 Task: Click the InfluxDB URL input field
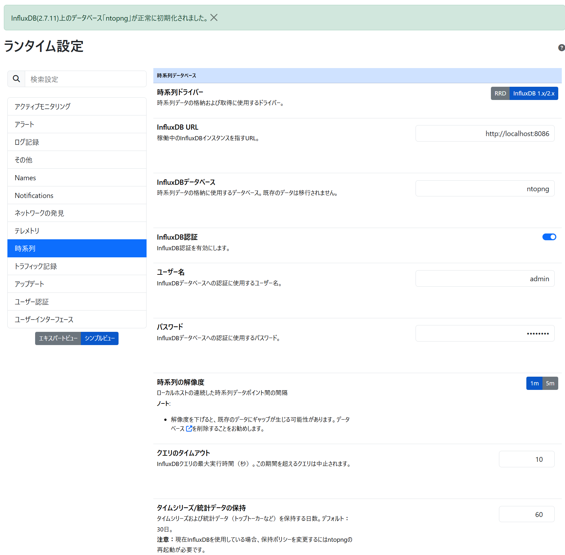(x=485, y=133)
